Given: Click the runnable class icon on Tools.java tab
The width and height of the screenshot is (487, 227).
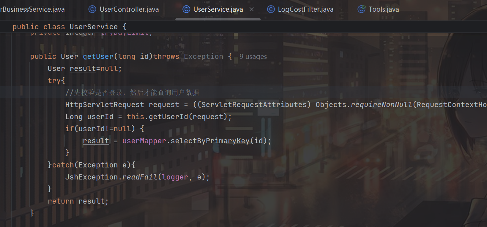Looking at the screenshot, I should [361, 9].
